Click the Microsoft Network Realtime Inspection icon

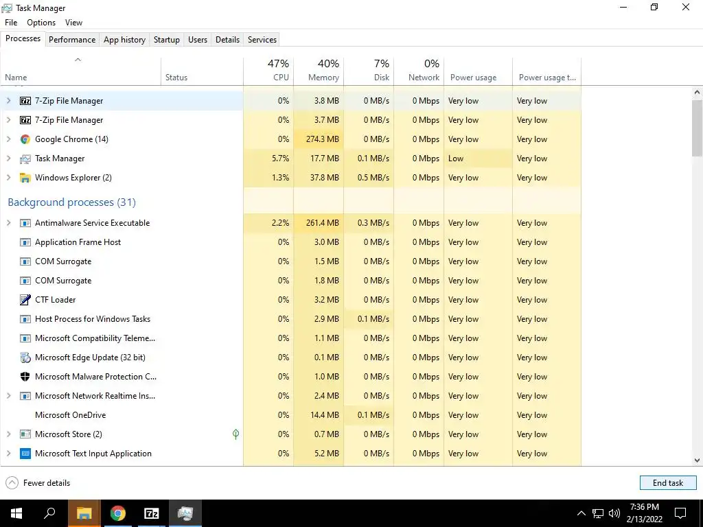pos(25,396)
